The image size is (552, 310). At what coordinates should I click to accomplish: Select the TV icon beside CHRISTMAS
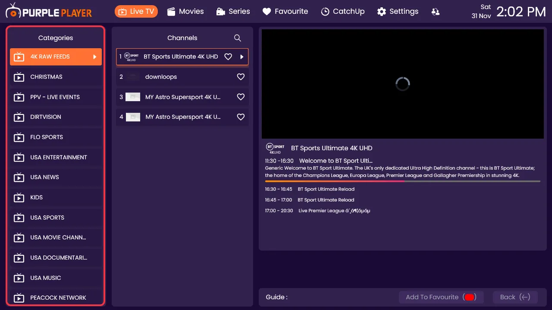click(19, 77)
